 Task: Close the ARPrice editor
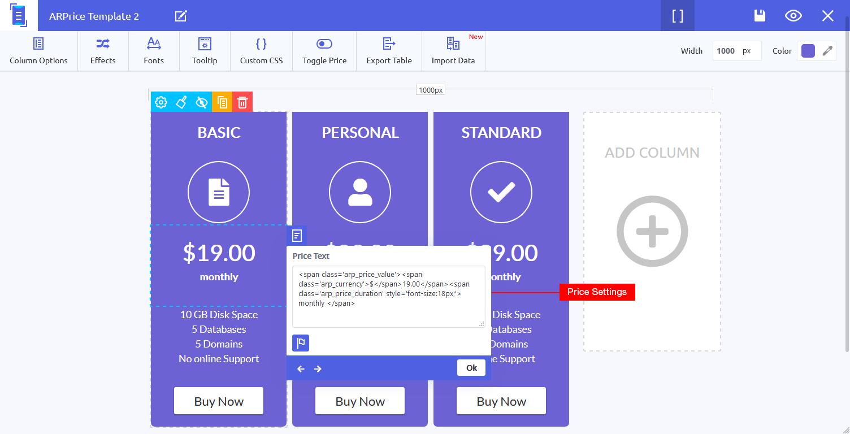[828, 16]
